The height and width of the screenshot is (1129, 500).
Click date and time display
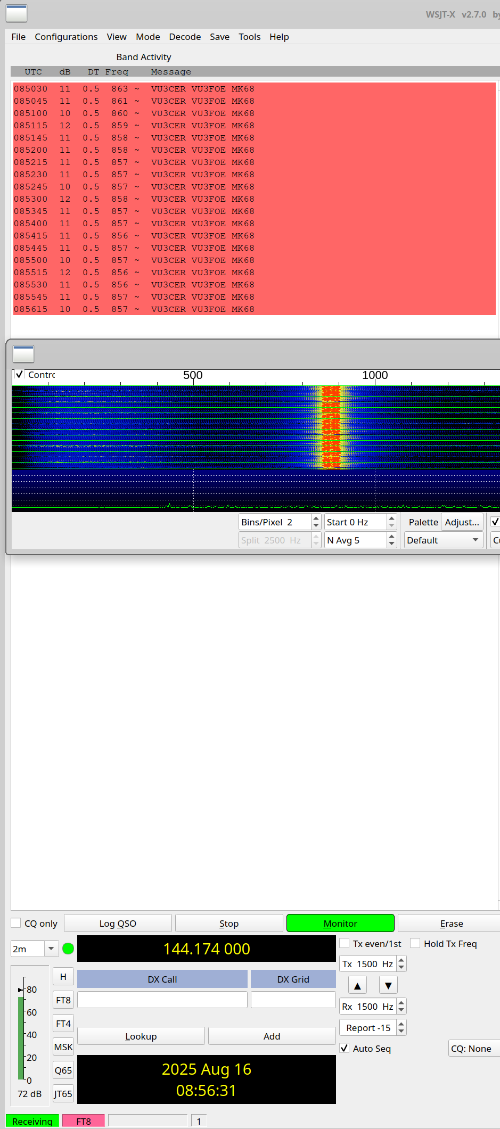pos(207,1079)
